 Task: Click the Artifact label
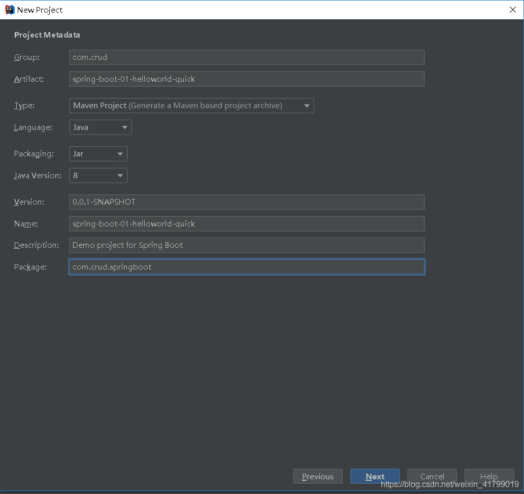29,79
